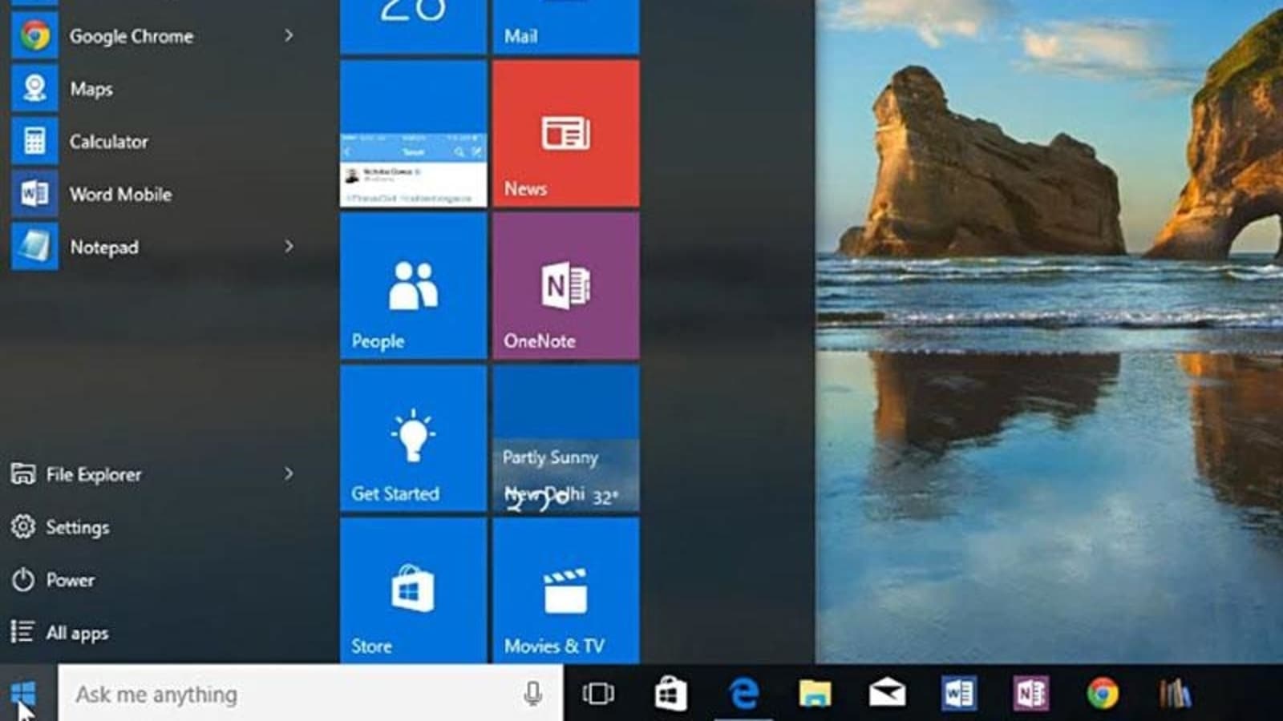Click the Windows Start button
Viewport: 1283px width, 721px height.
point(24,694)
